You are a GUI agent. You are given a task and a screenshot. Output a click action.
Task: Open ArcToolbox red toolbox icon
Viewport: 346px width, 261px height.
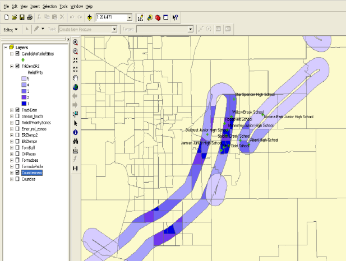point(158,17)
